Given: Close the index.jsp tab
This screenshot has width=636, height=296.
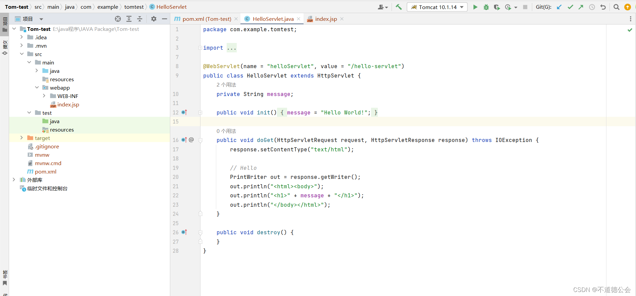Looking at the screenshot, I should pos(342,19).
